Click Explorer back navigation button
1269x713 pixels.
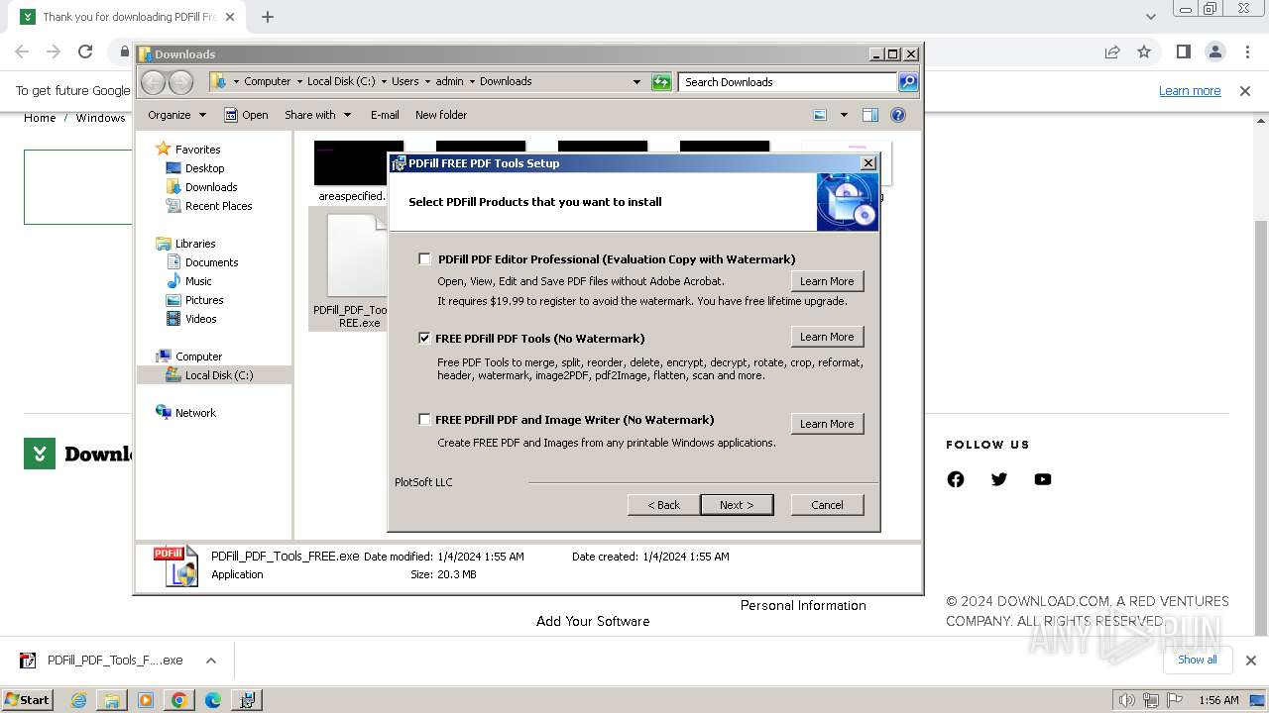[154, 82]
